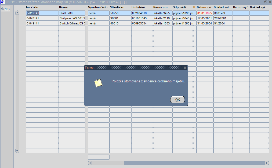Click the name cell Stůl L 209
The width and height of the screenshot is (272, 168).
click(72, 13)
